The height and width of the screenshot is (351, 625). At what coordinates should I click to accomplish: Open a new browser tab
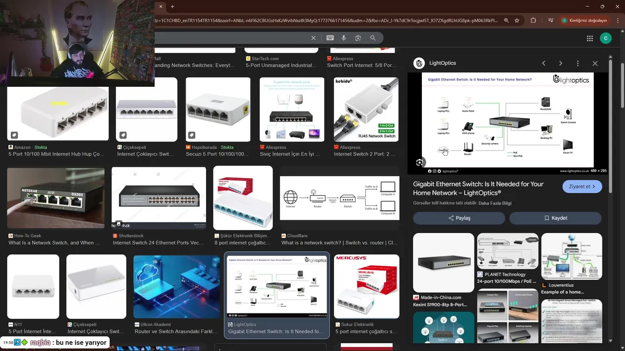point(172,6)
